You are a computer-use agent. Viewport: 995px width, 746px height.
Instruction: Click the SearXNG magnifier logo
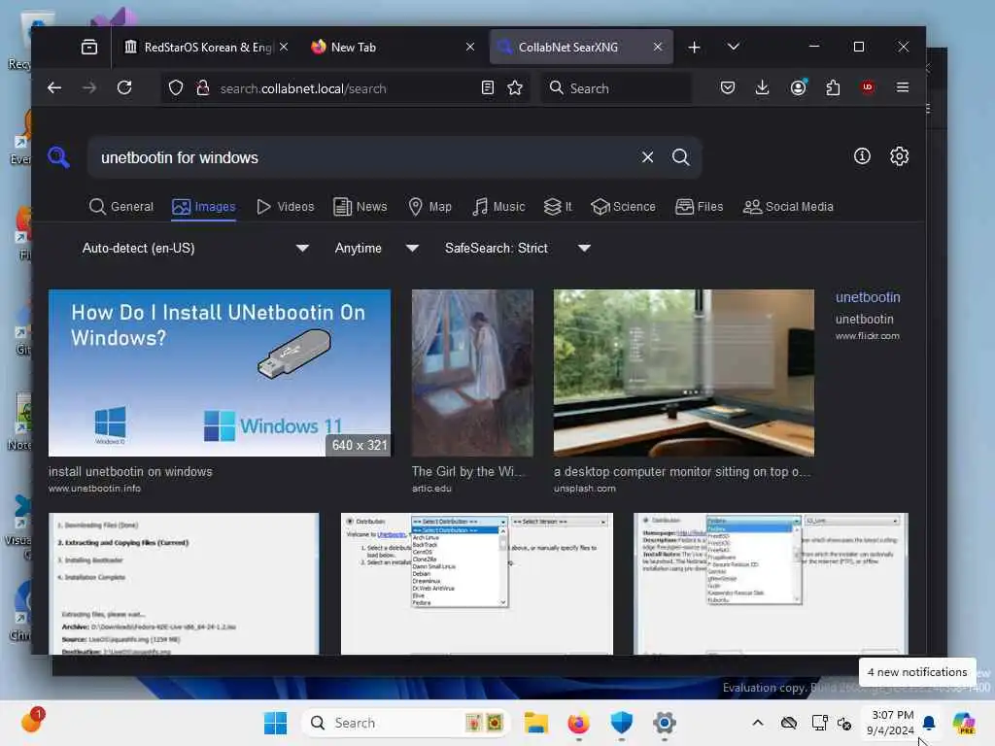coord(58,156)
